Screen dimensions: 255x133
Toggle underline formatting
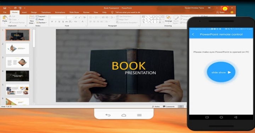[59, 22]
